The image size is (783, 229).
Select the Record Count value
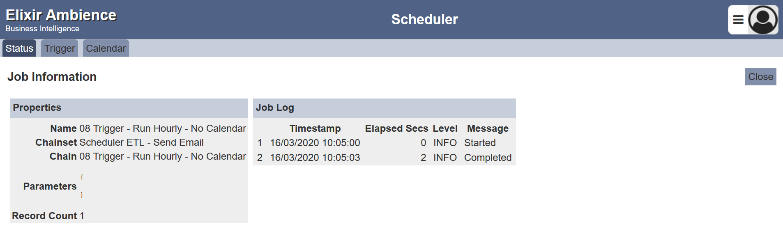click(82, 216)
